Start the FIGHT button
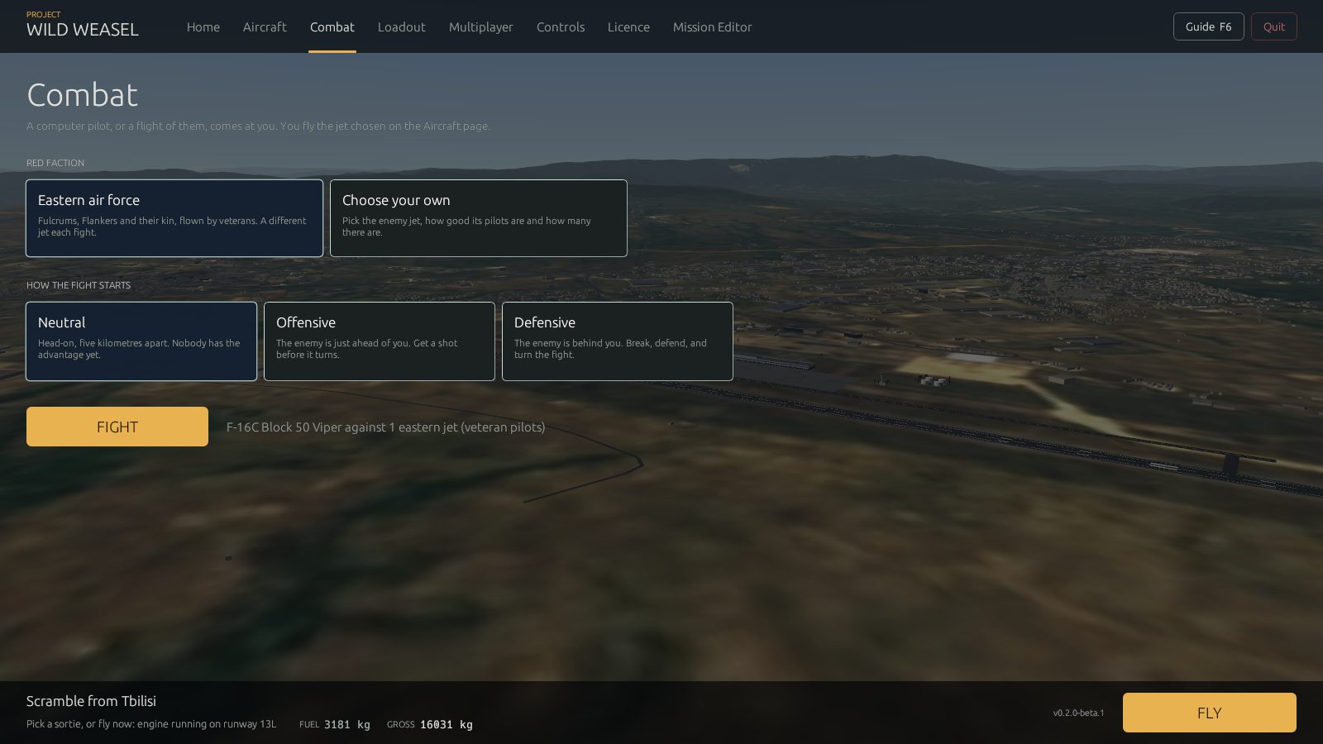 [117, 427]
